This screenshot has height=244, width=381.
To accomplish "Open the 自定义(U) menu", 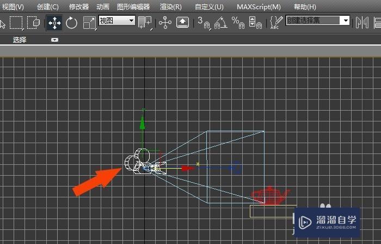I will pyautogui.click(x=209, y=7).
